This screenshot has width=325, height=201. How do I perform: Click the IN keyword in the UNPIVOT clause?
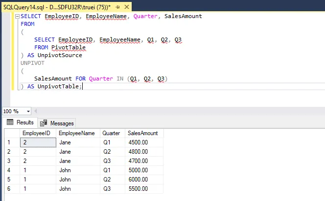120,79
